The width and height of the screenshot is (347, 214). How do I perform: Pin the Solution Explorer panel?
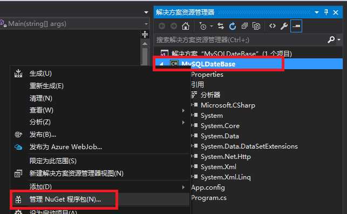coord(326,12)
